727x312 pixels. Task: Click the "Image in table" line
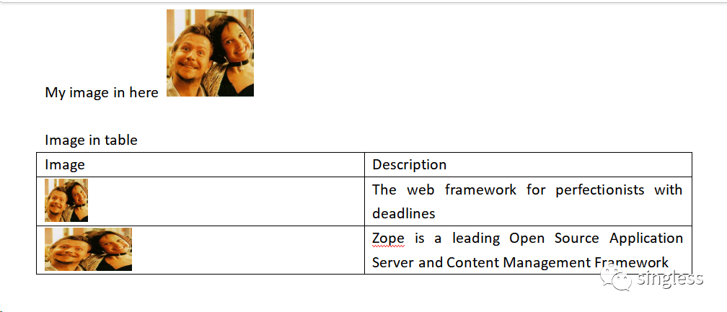(x=91, y=140)
